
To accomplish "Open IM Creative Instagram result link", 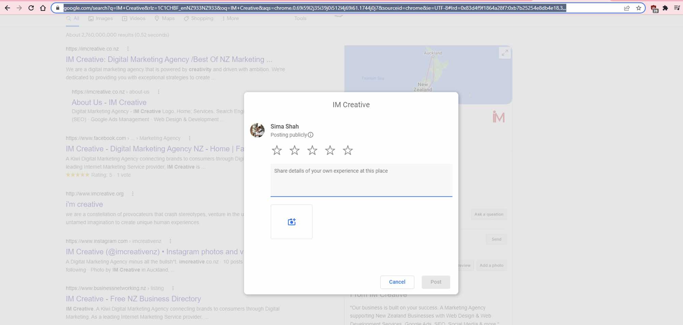I will (x=155, y=252).
